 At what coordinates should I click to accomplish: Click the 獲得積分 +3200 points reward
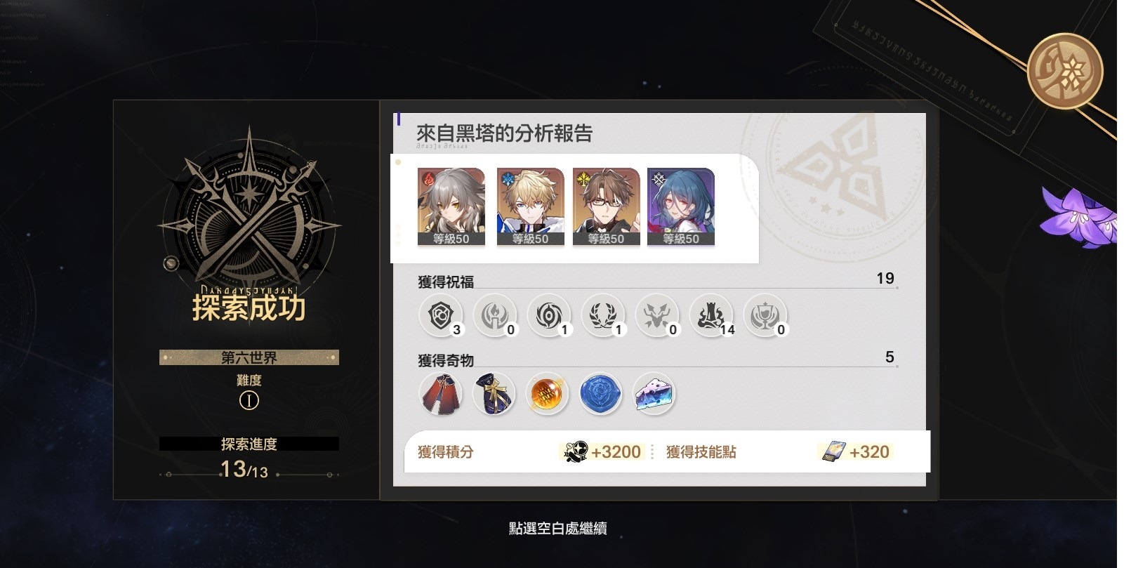coord(529,451)
